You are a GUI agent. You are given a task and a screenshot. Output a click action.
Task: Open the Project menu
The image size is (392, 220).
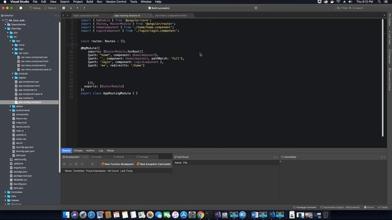(78, 2)
